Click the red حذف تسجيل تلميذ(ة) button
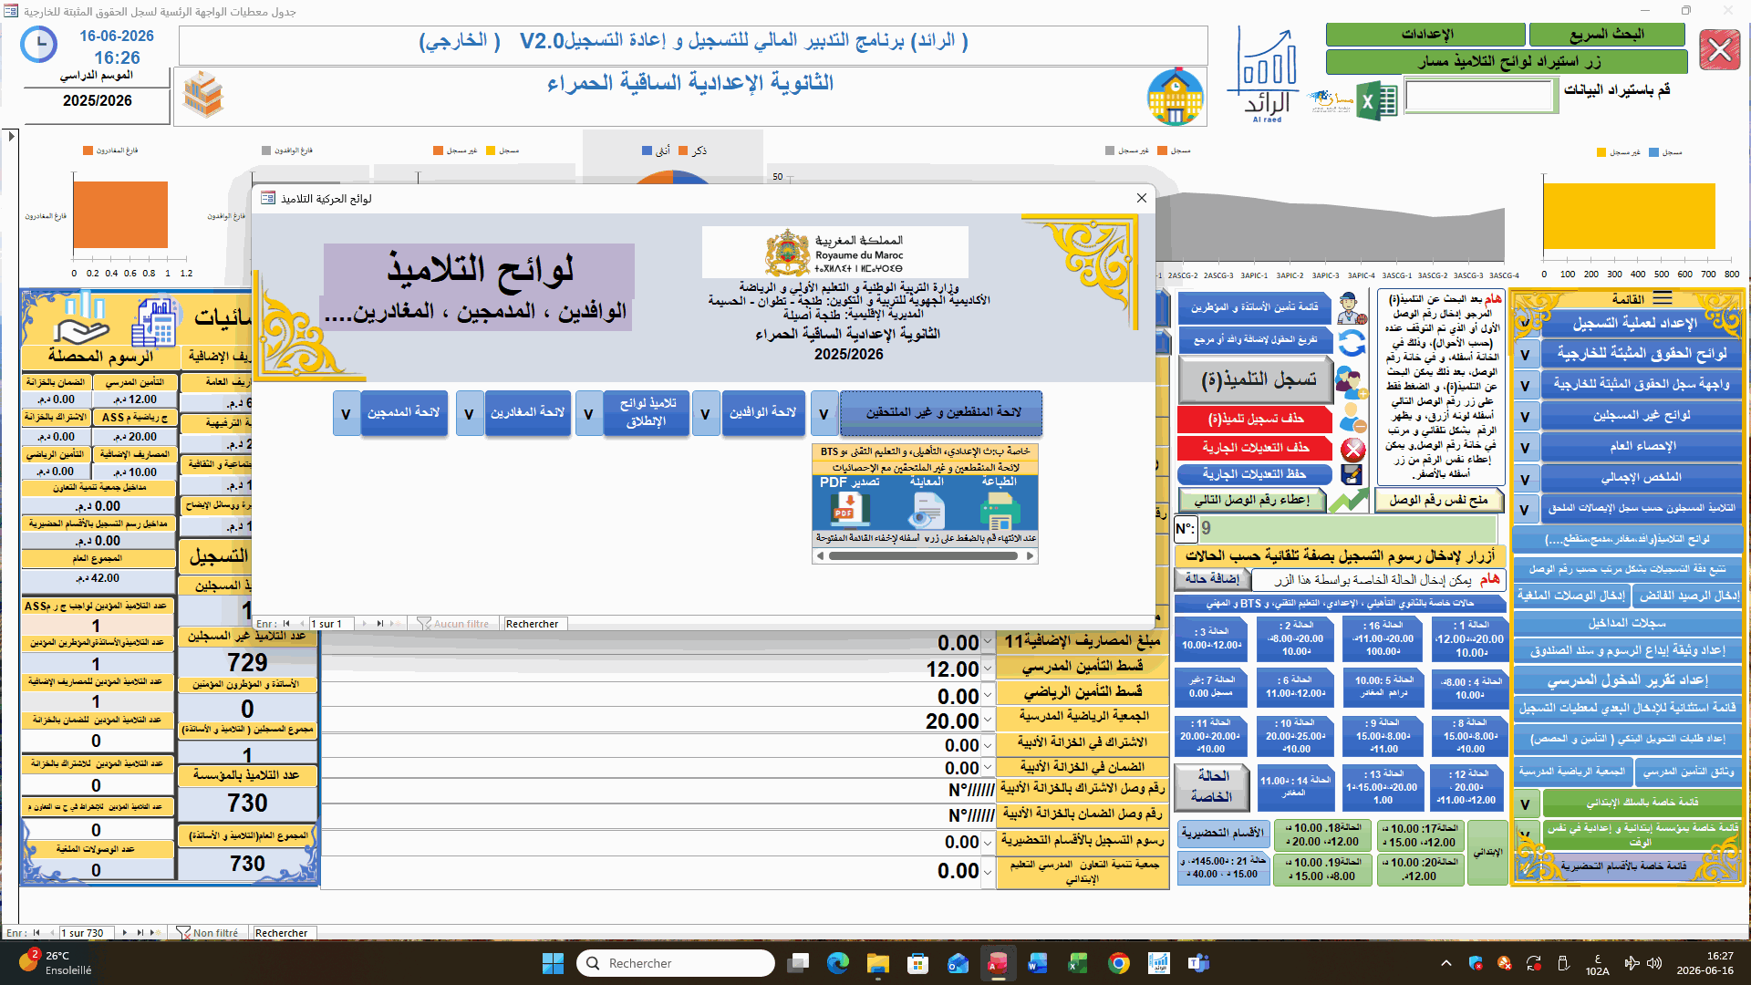Viewport: 1751px width, 985px height. coord(1255,419)
